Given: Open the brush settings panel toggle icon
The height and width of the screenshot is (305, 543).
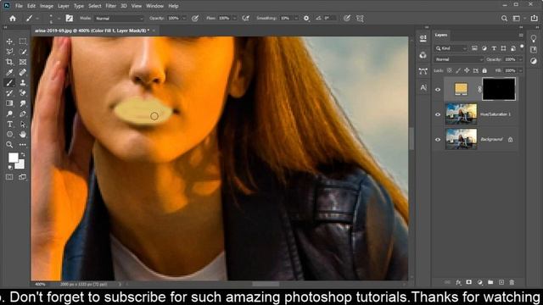Looking at the screenshot, I should (x=70, y=19).
